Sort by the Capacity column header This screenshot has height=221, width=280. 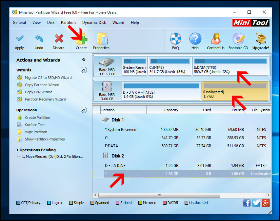(x=163, y=110)
